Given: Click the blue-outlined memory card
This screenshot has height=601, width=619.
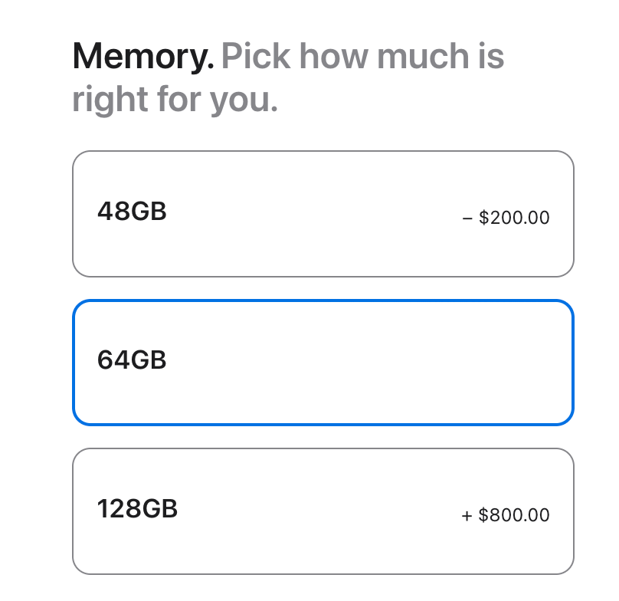Looking at the screenshot, I should (323, 362).
